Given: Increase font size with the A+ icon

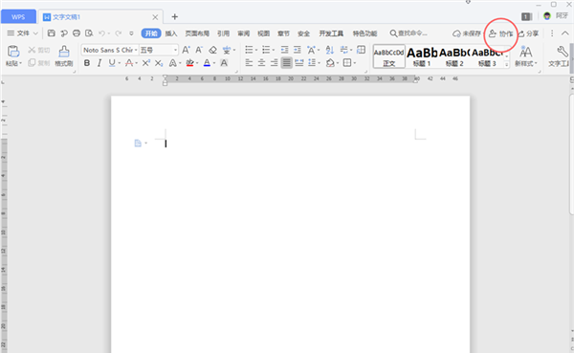Looking at the screenshot, I should pos(186,50).
